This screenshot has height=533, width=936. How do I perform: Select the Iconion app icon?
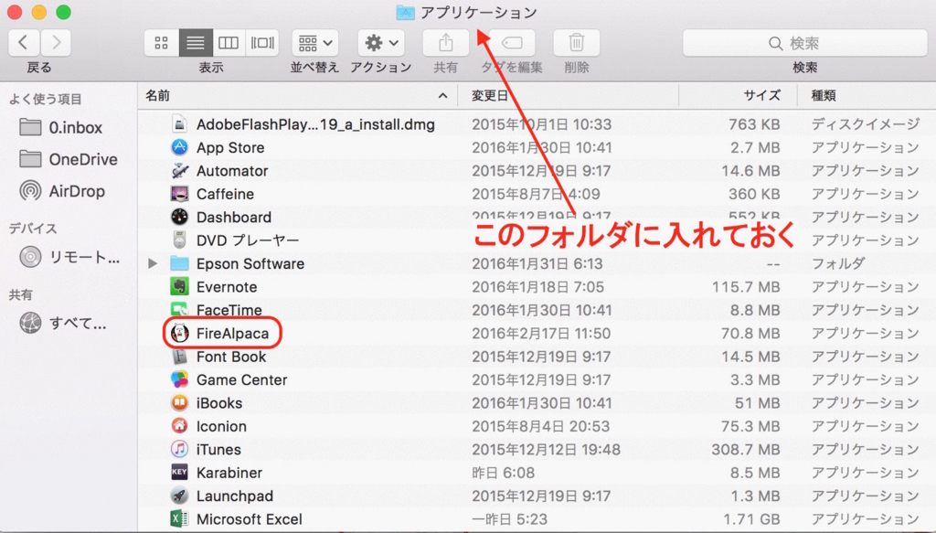[x=179, y=425]
